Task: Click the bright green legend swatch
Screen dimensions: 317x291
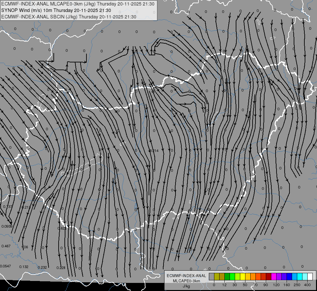Action: click(232, 276)
